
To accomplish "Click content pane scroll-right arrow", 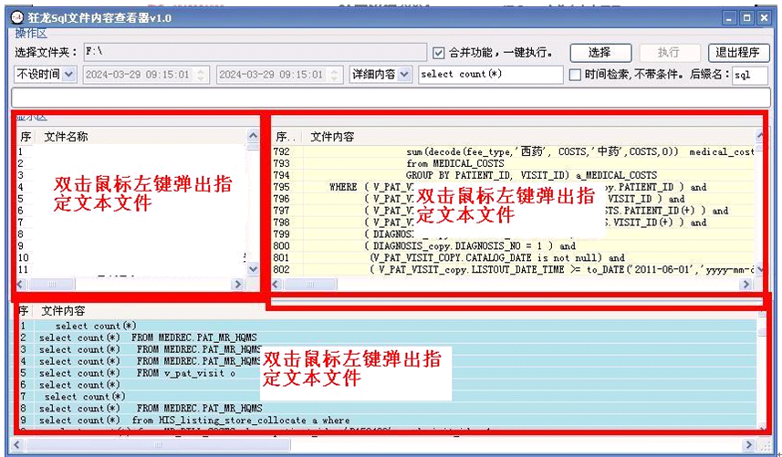I will 746,285.
